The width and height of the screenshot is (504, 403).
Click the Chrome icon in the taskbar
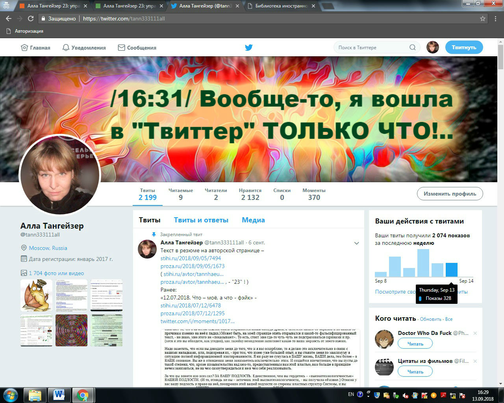click(83, 395)
